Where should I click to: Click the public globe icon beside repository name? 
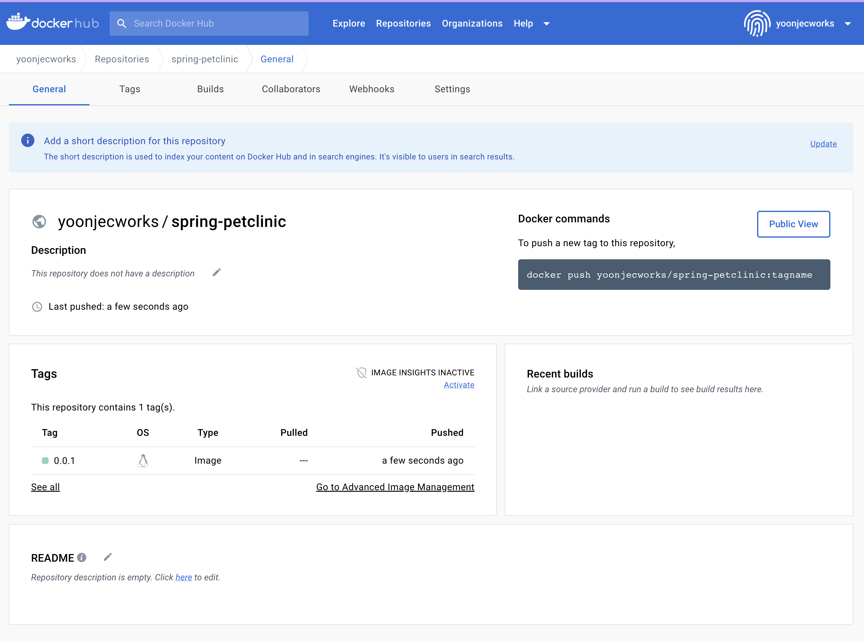pyautogui.click(x=39, y=222)
